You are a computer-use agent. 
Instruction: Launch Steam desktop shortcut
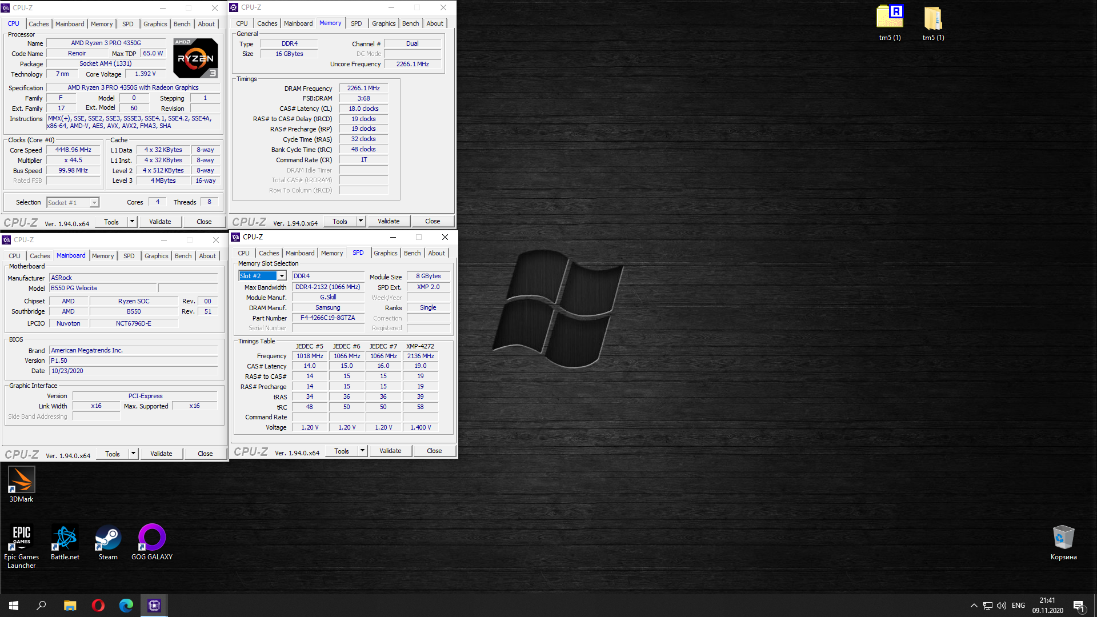pyautogui.click(x=108, y=542)
